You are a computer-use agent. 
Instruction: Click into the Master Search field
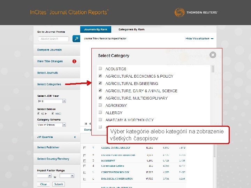point(53,39)
